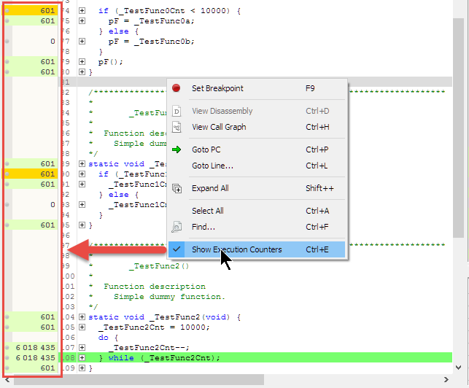The height and width of the screenshot is (388, 469).
Task: Click the Expand All menu icon
Action: point(177,188)
